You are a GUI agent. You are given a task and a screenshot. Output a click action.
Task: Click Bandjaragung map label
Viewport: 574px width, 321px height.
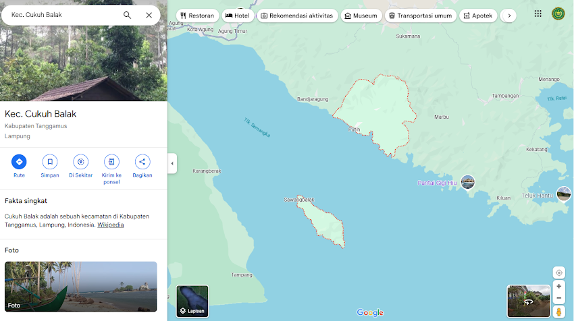[x=313, y=99]
